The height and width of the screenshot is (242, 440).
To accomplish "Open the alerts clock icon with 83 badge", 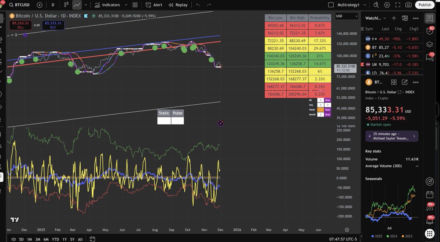I will 430,31.
